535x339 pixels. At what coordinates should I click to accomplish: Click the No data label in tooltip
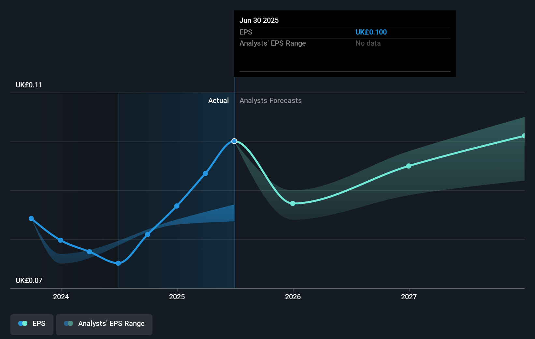point(368,43)
